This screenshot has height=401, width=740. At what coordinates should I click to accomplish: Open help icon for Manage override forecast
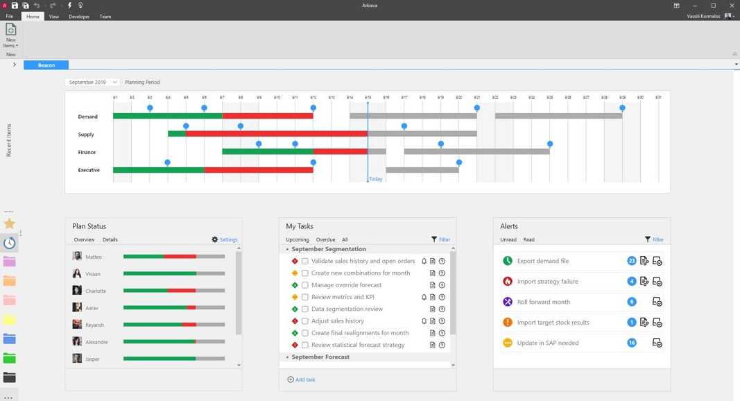[442, 285]
